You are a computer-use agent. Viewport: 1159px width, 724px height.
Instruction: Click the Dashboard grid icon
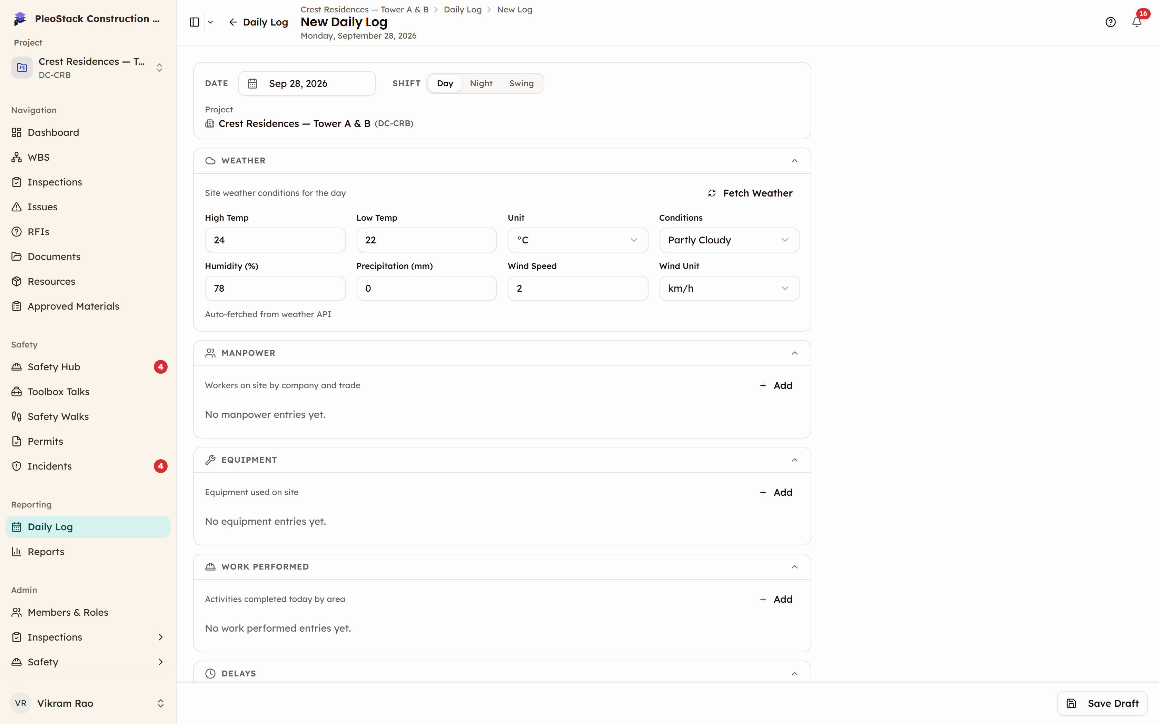17,132
